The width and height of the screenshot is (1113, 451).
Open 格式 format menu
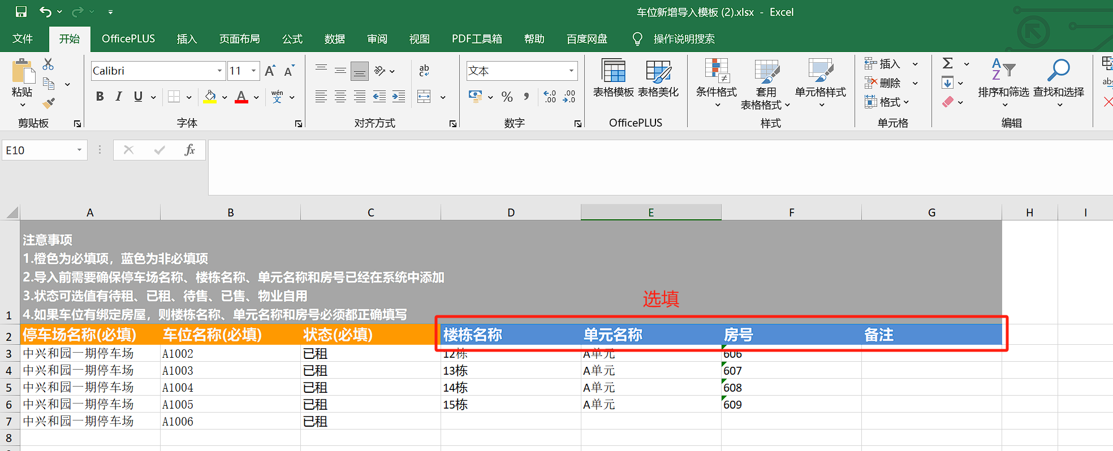click(887, 102)
